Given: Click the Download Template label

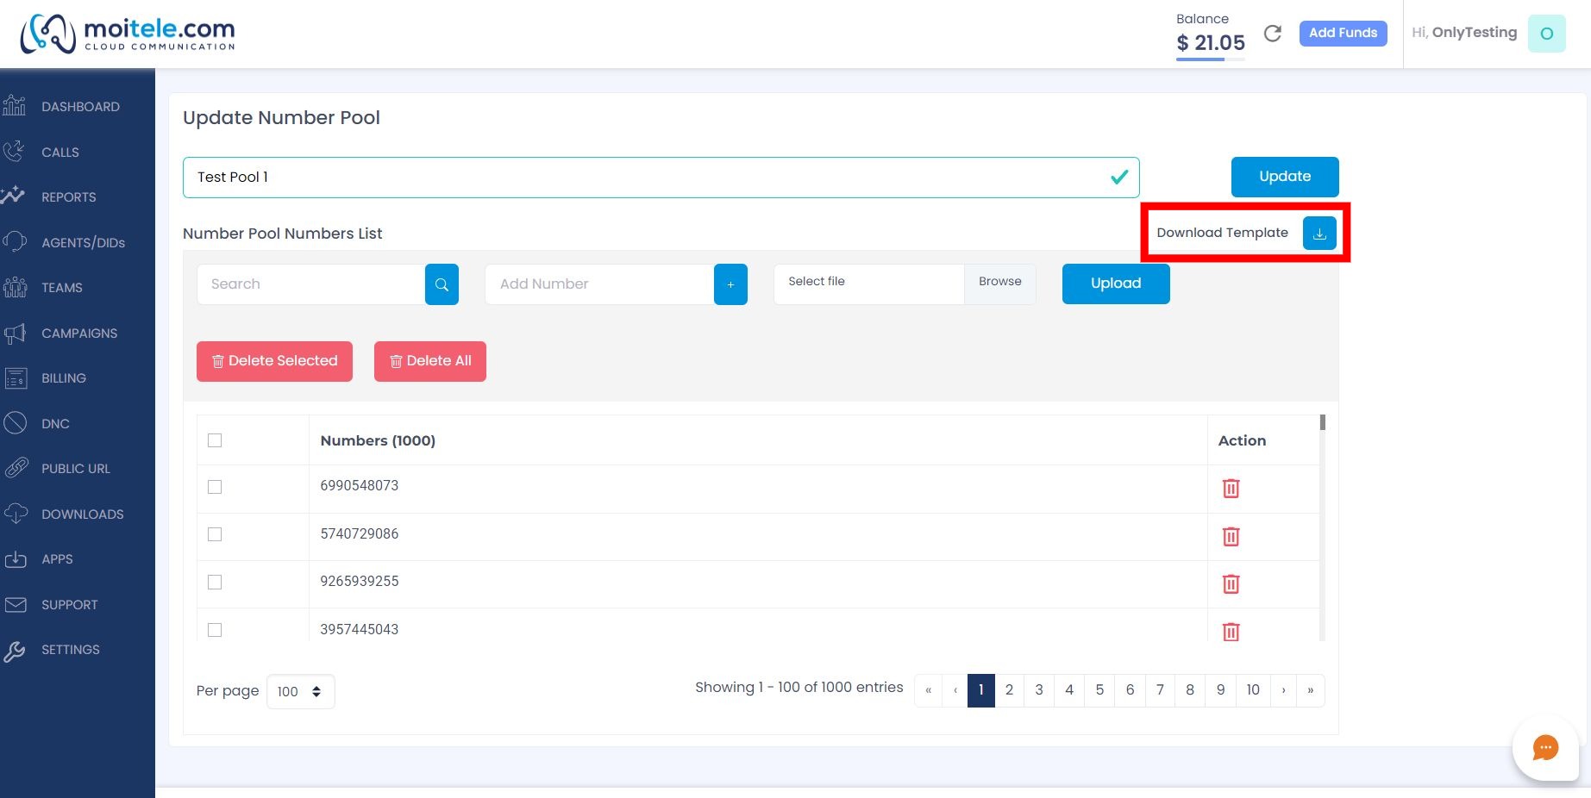Looking at the screenshot, I should tap(1223, 233).
